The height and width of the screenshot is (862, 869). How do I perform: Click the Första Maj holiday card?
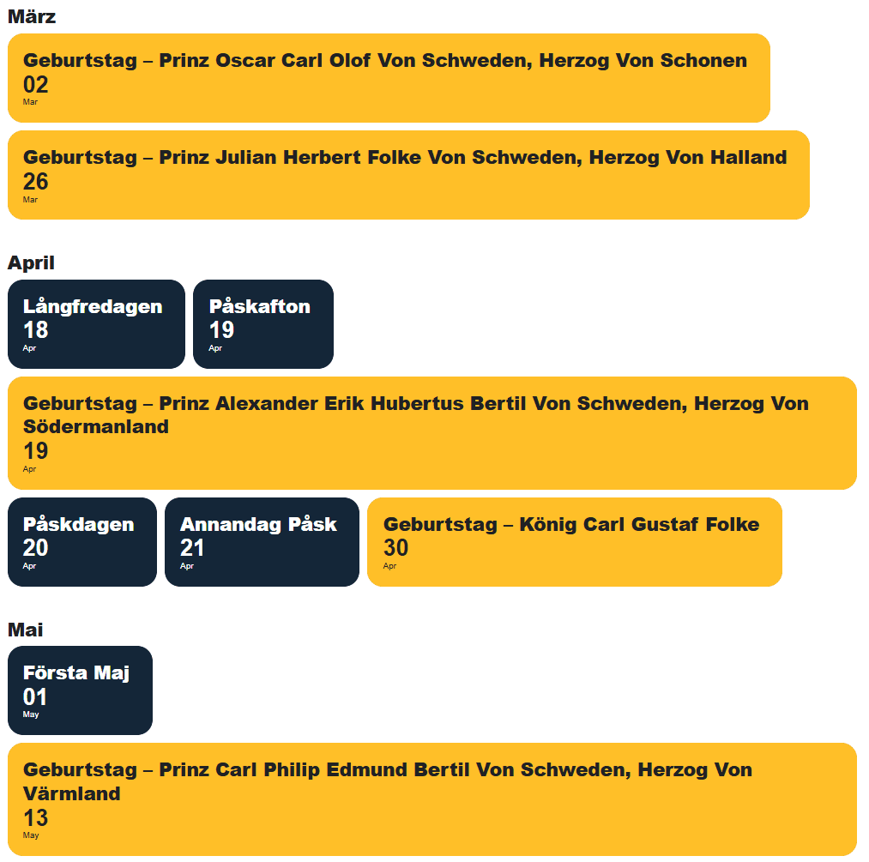point(80,690)
